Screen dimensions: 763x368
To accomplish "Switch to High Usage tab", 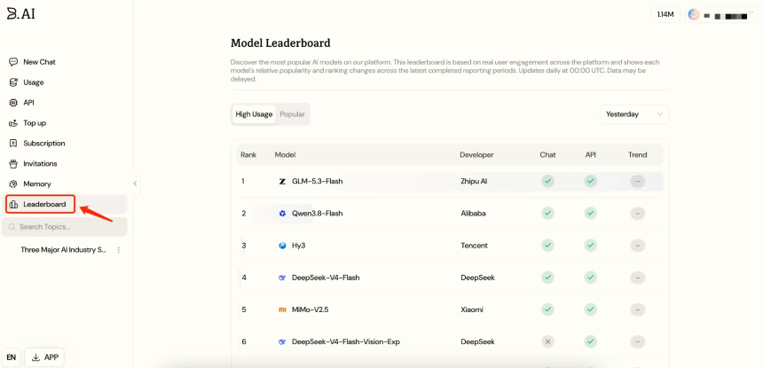I will pos(254,114).
